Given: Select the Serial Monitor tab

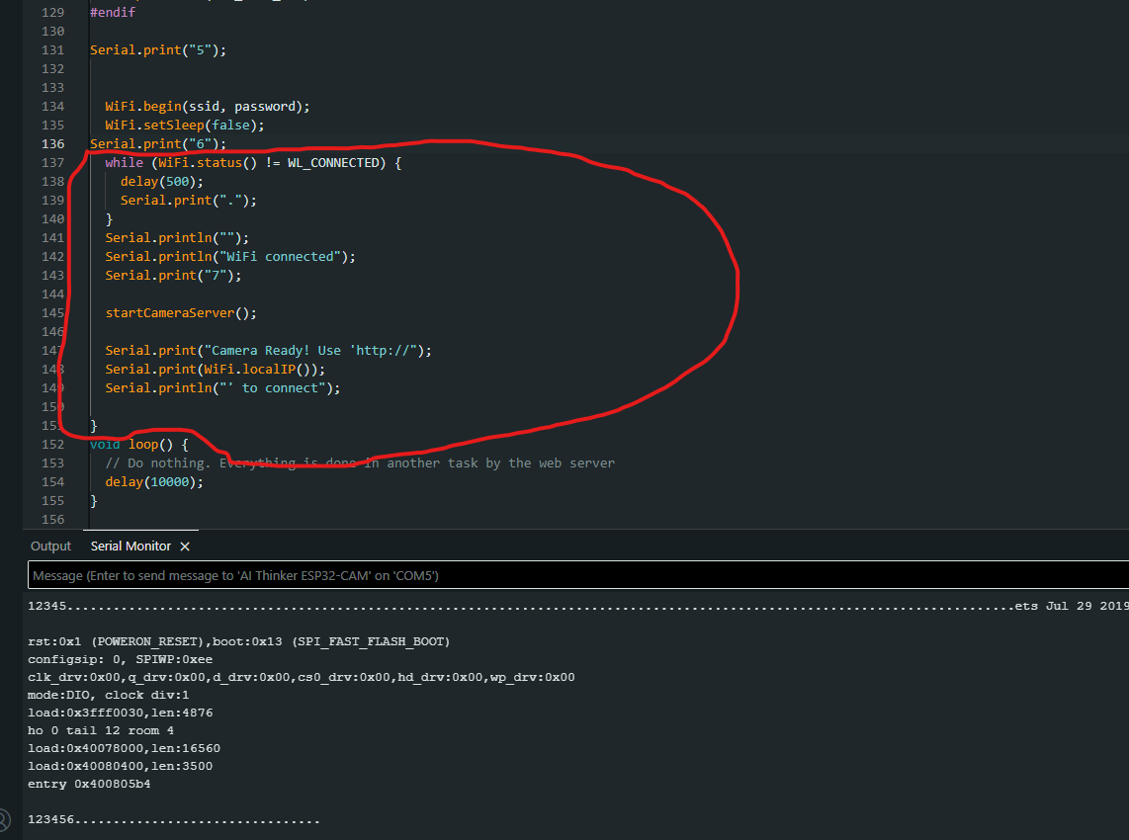Looking at the screenshot, I should coord(130,546).
